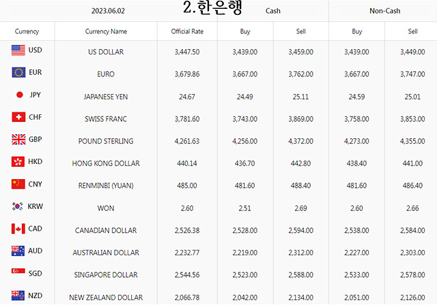This screenshot has width=437, height=305.
Task: Click the POUND STERLING currency name
Action: click(106, 141)
